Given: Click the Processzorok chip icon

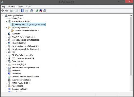Looking at the screenshot, I should click(x=9, y=86).
